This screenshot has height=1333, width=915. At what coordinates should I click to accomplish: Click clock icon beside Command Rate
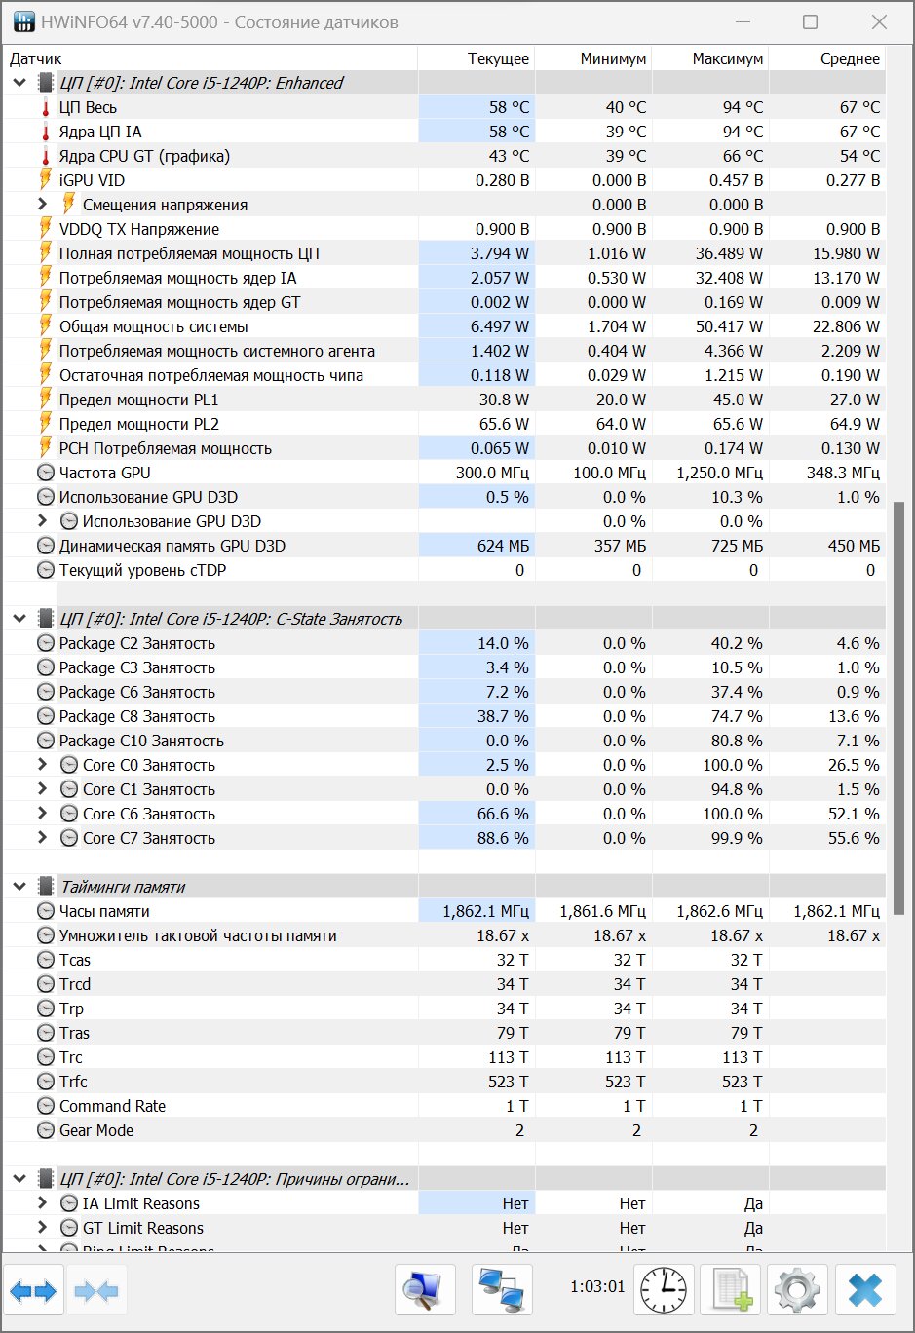45,1106
